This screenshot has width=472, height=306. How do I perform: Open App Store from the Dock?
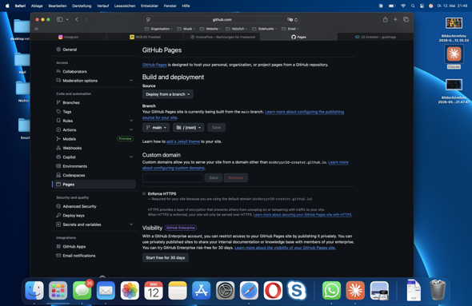[x=202, y=291]
